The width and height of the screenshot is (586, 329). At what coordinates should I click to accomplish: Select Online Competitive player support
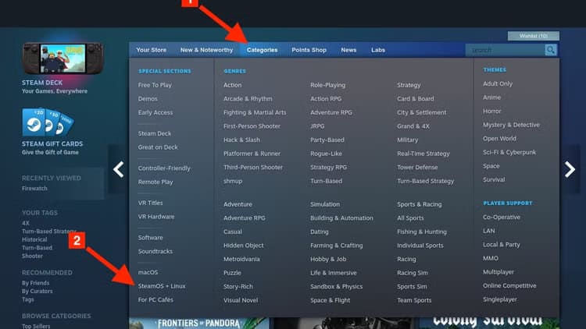click(509, 286)
